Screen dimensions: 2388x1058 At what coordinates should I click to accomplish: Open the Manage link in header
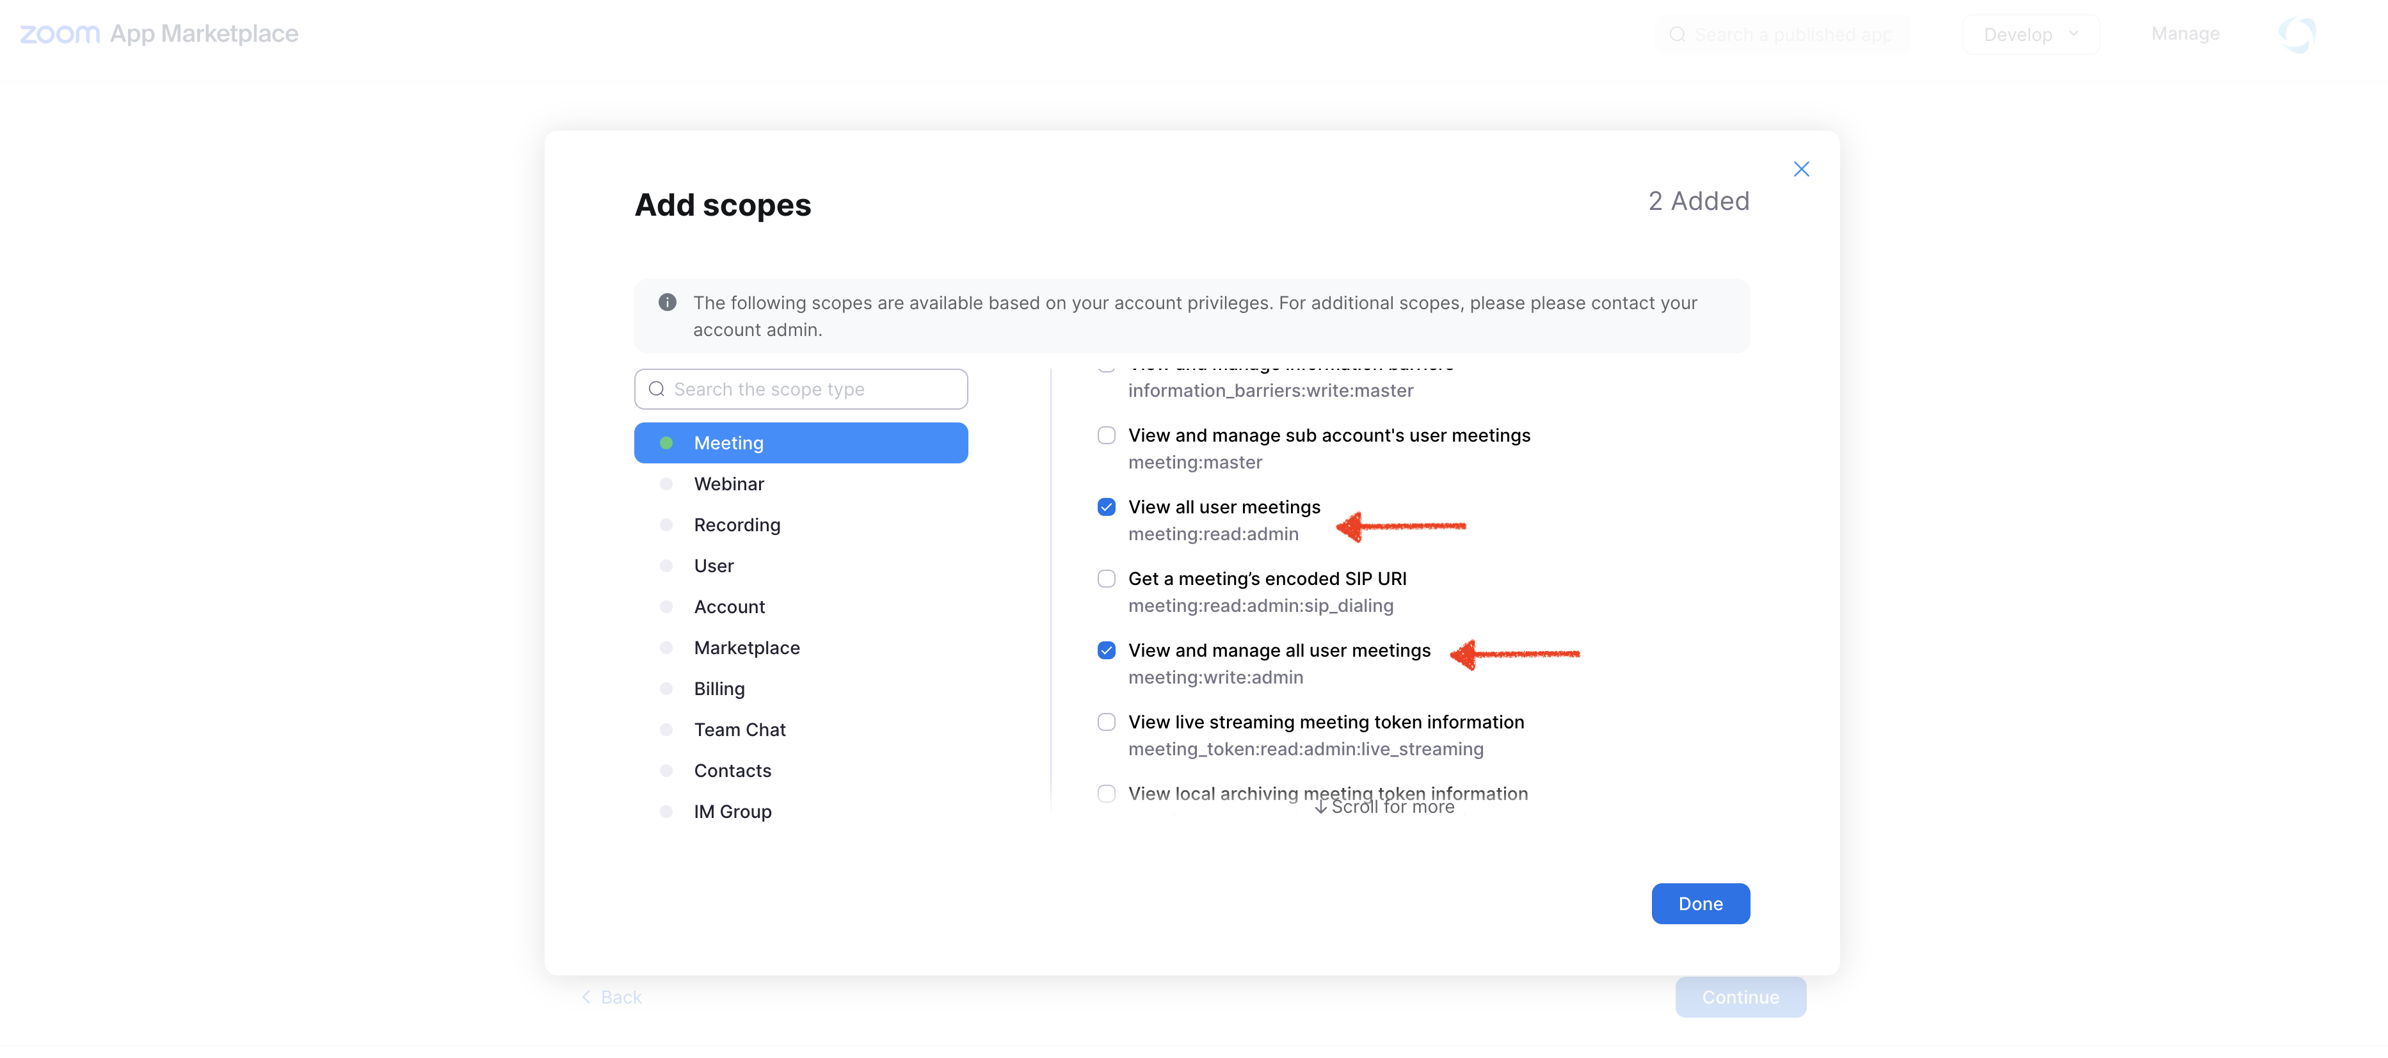[x=2184, y=33]
